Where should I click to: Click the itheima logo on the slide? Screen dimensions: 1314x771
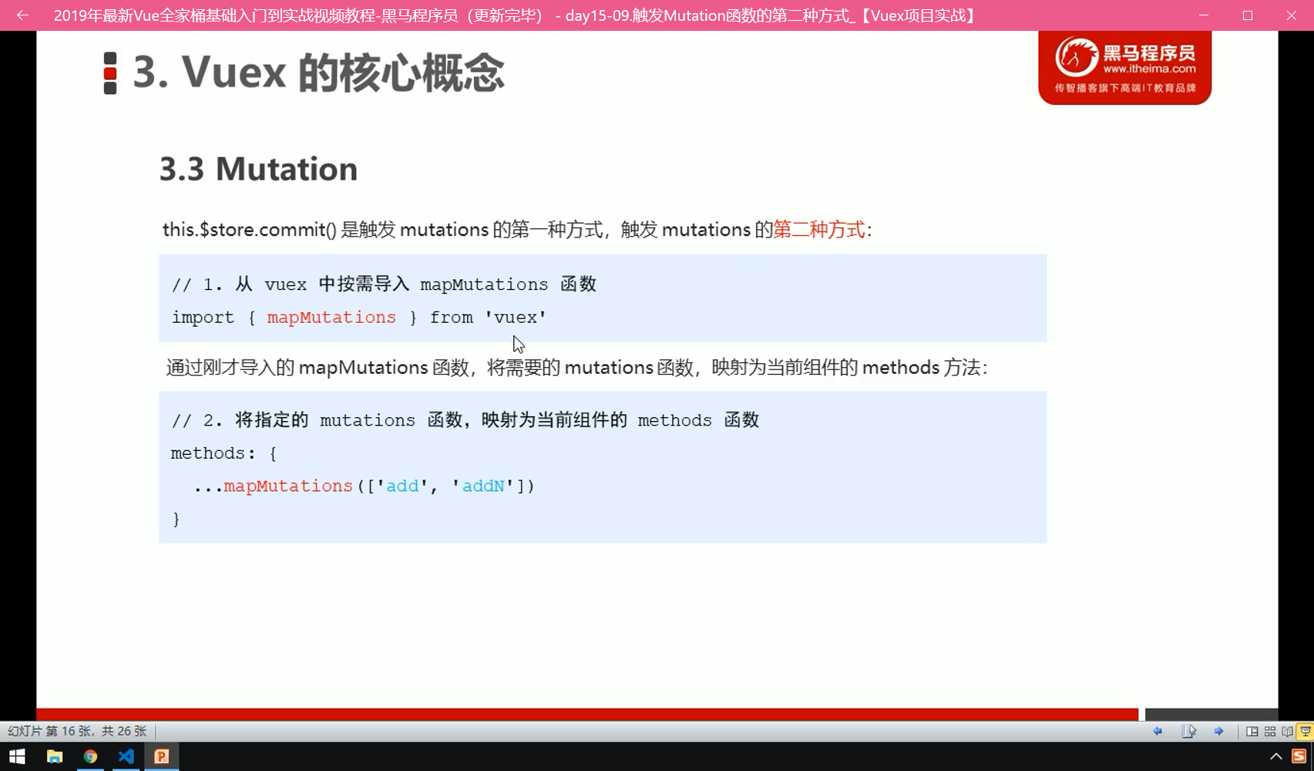pos(1124,68)
